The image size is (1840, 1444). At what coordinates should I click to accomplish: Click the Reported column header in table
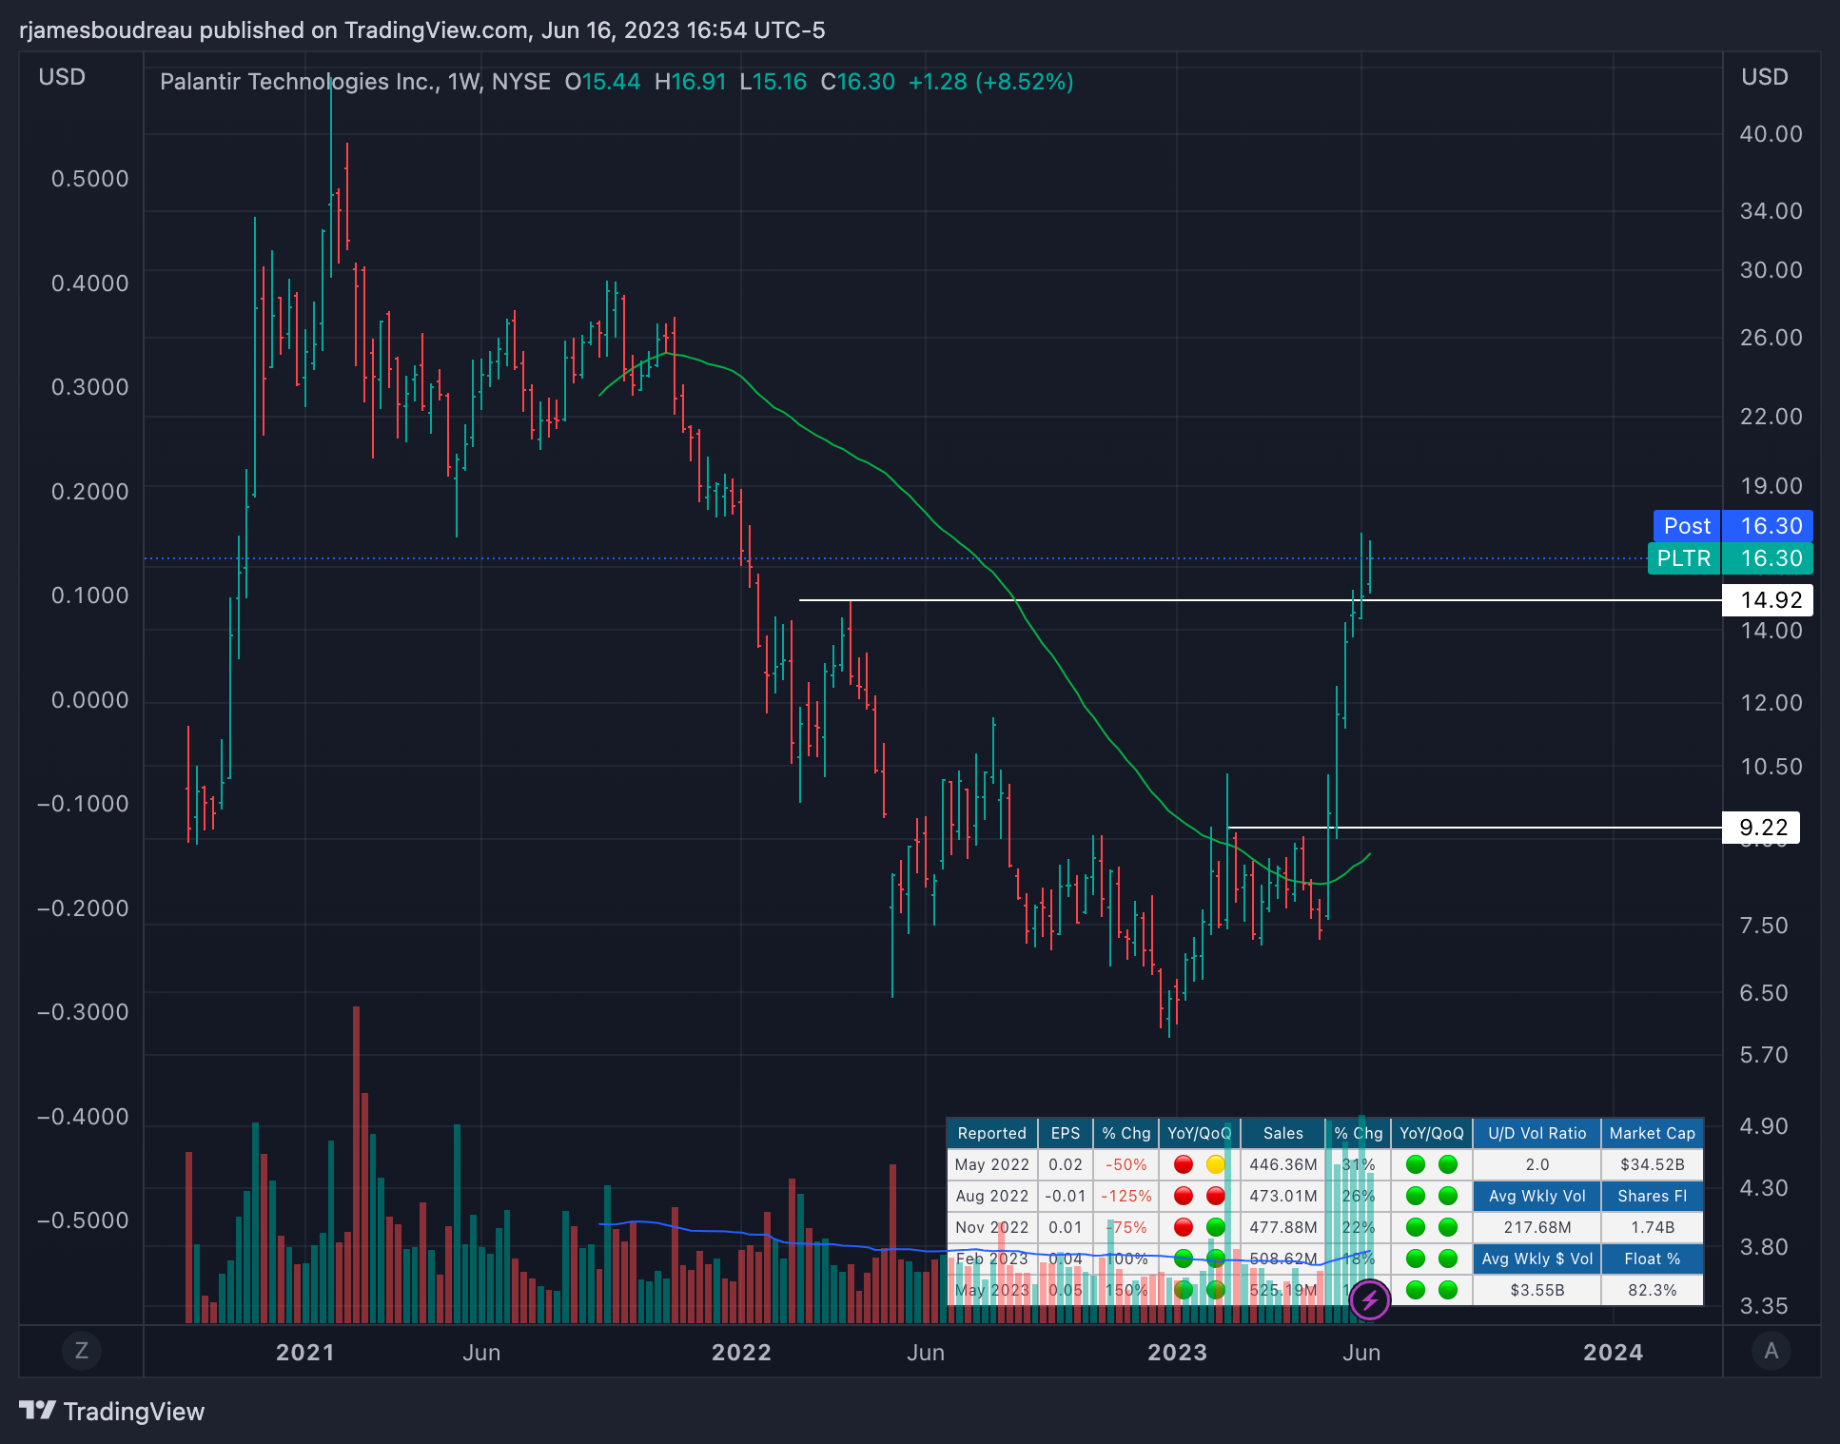[991, 1133]
